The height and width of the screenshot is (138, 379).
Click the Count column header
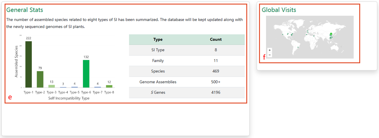pyautogui.click(x=216, y=39)
